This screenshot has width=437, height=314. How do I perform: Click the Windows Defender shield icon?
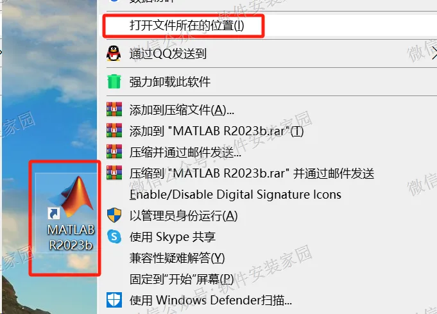click(114, 300)
